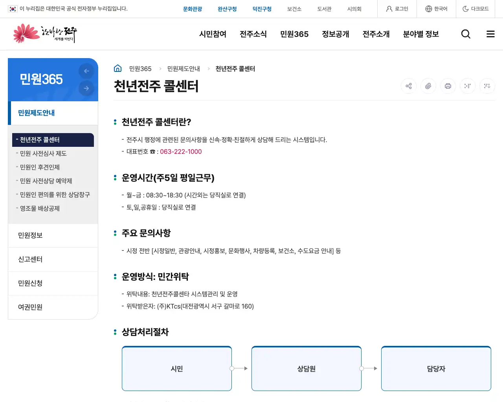Select 민원 사전상담 예약제 in sidebar
503x402 pixels.
[x=46, y=181]
